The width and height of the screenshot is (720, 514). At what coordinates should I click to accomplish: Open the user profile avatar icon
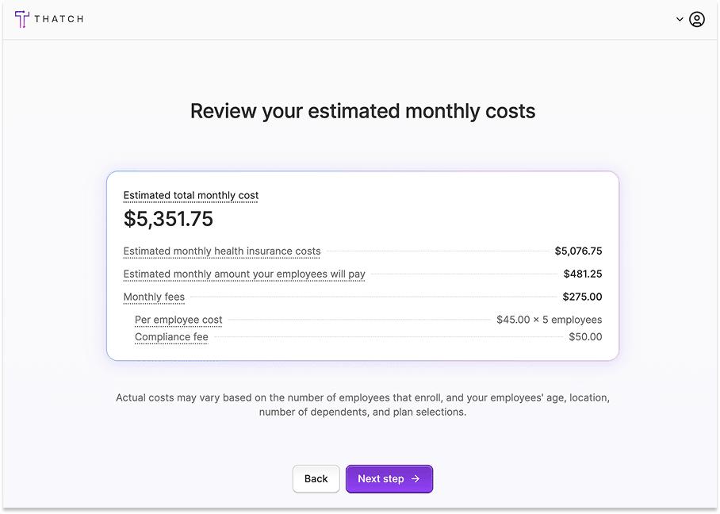(697, 19)
